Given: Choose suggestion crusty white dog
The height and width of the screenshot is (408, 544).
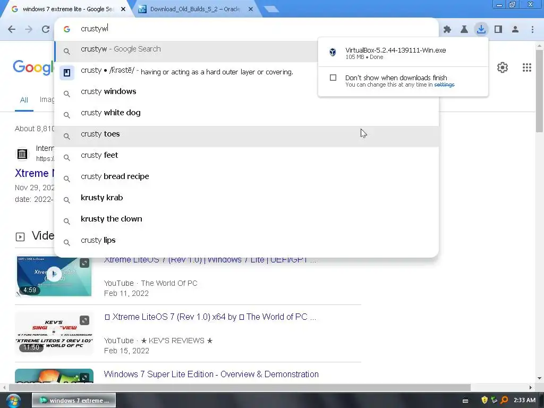Looking at the screenshot, I should [x=246, y=113].
